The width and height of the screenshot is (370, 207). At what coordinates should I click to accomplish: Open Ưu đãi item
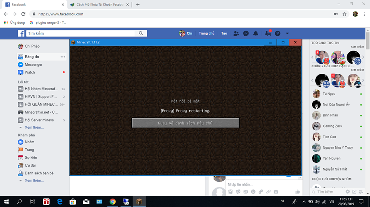coord(27,165)
